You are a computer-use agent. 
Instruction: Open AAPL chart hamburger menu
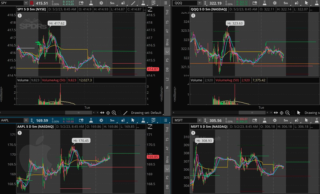(165, 120)
